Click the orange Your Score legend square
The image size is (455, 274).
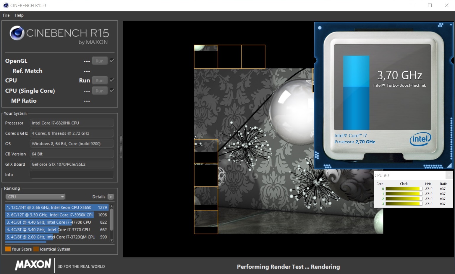pyautogui.click(x=8, y=249)
